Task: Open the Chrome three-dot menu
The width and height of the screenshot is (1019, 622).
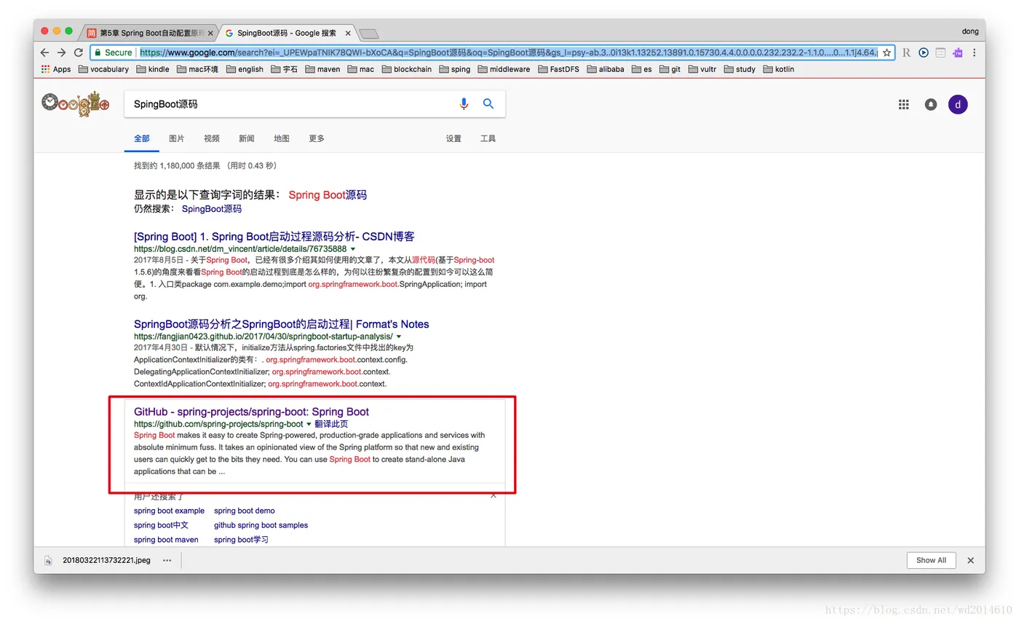Action: [x=975, y=52]
